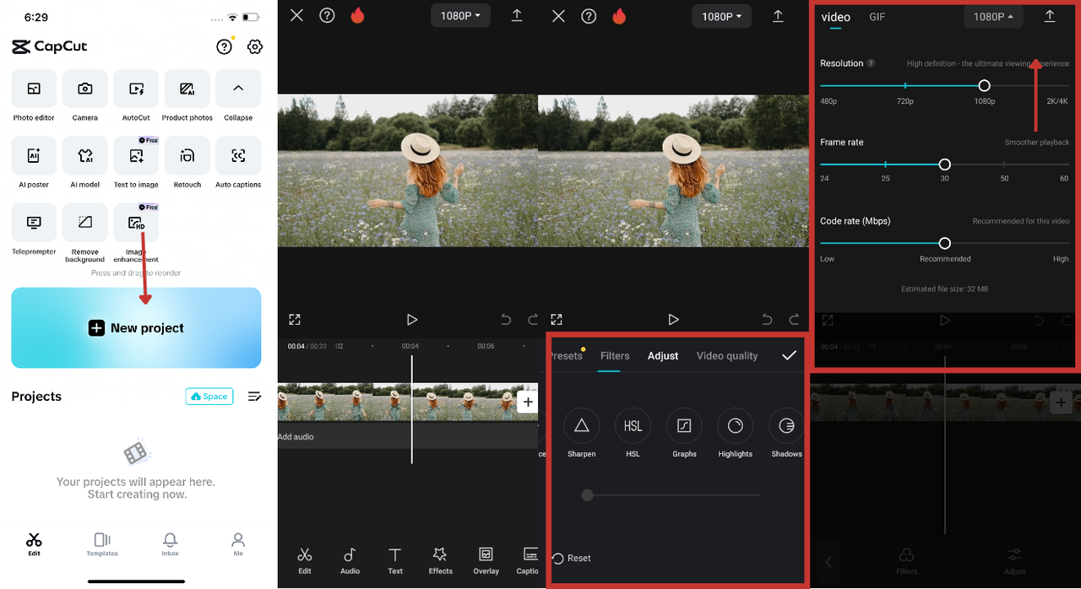
Task: Tap the export arrow in export settings
Action: pyautogui.click(x=1050, y=16)
